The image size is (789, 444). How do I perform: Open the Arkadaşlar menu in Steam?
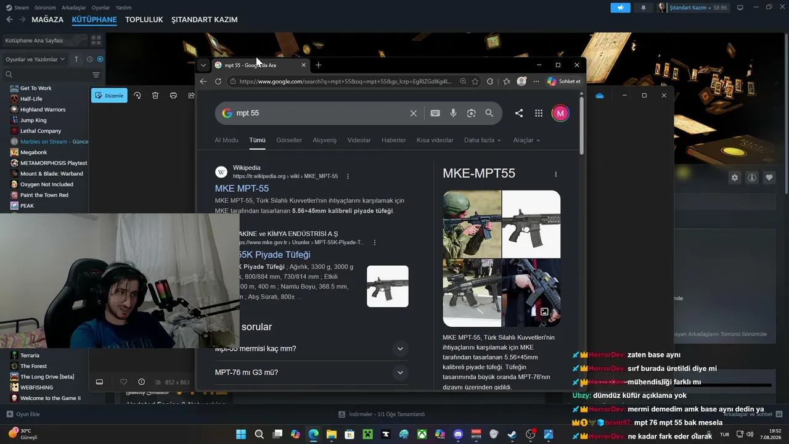74,7
